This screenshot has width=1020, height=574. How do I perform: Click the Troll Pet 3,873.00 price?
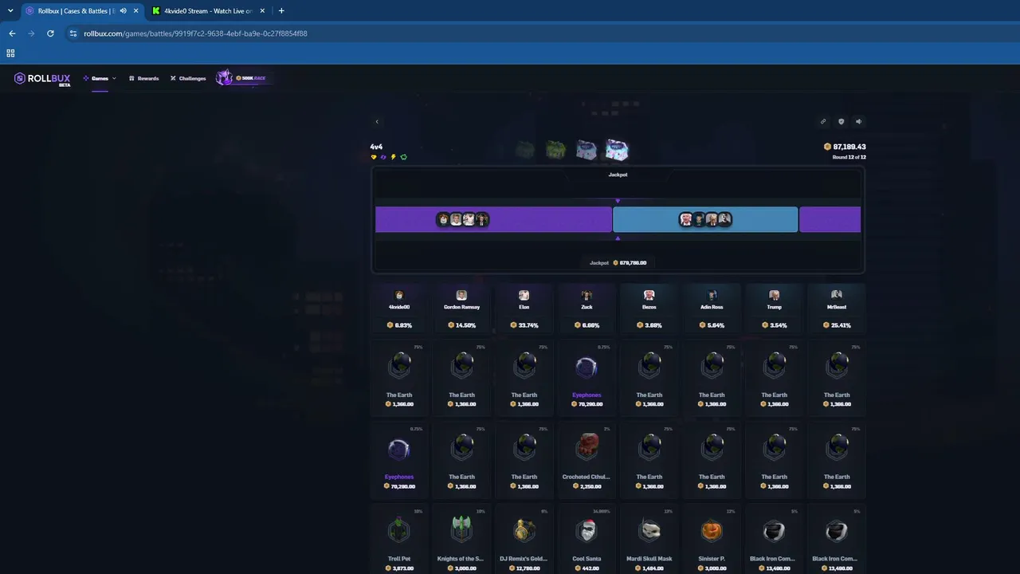click(399, 568)
